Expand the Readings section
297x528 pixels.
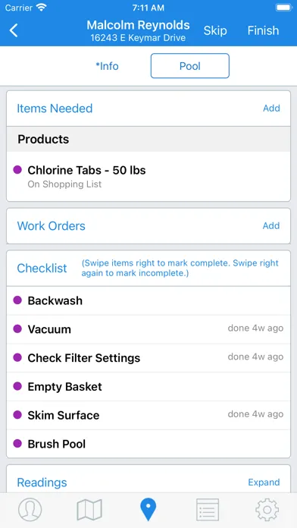[x=264, y=482]
